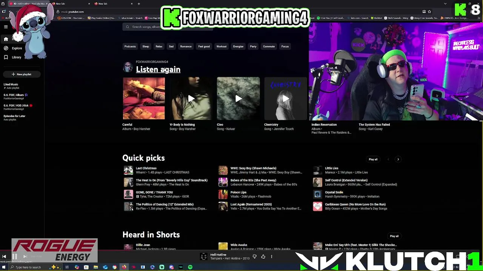Open Indian Reservation album title
This screenshot has height=271, width=483.
tap(324, 125)
